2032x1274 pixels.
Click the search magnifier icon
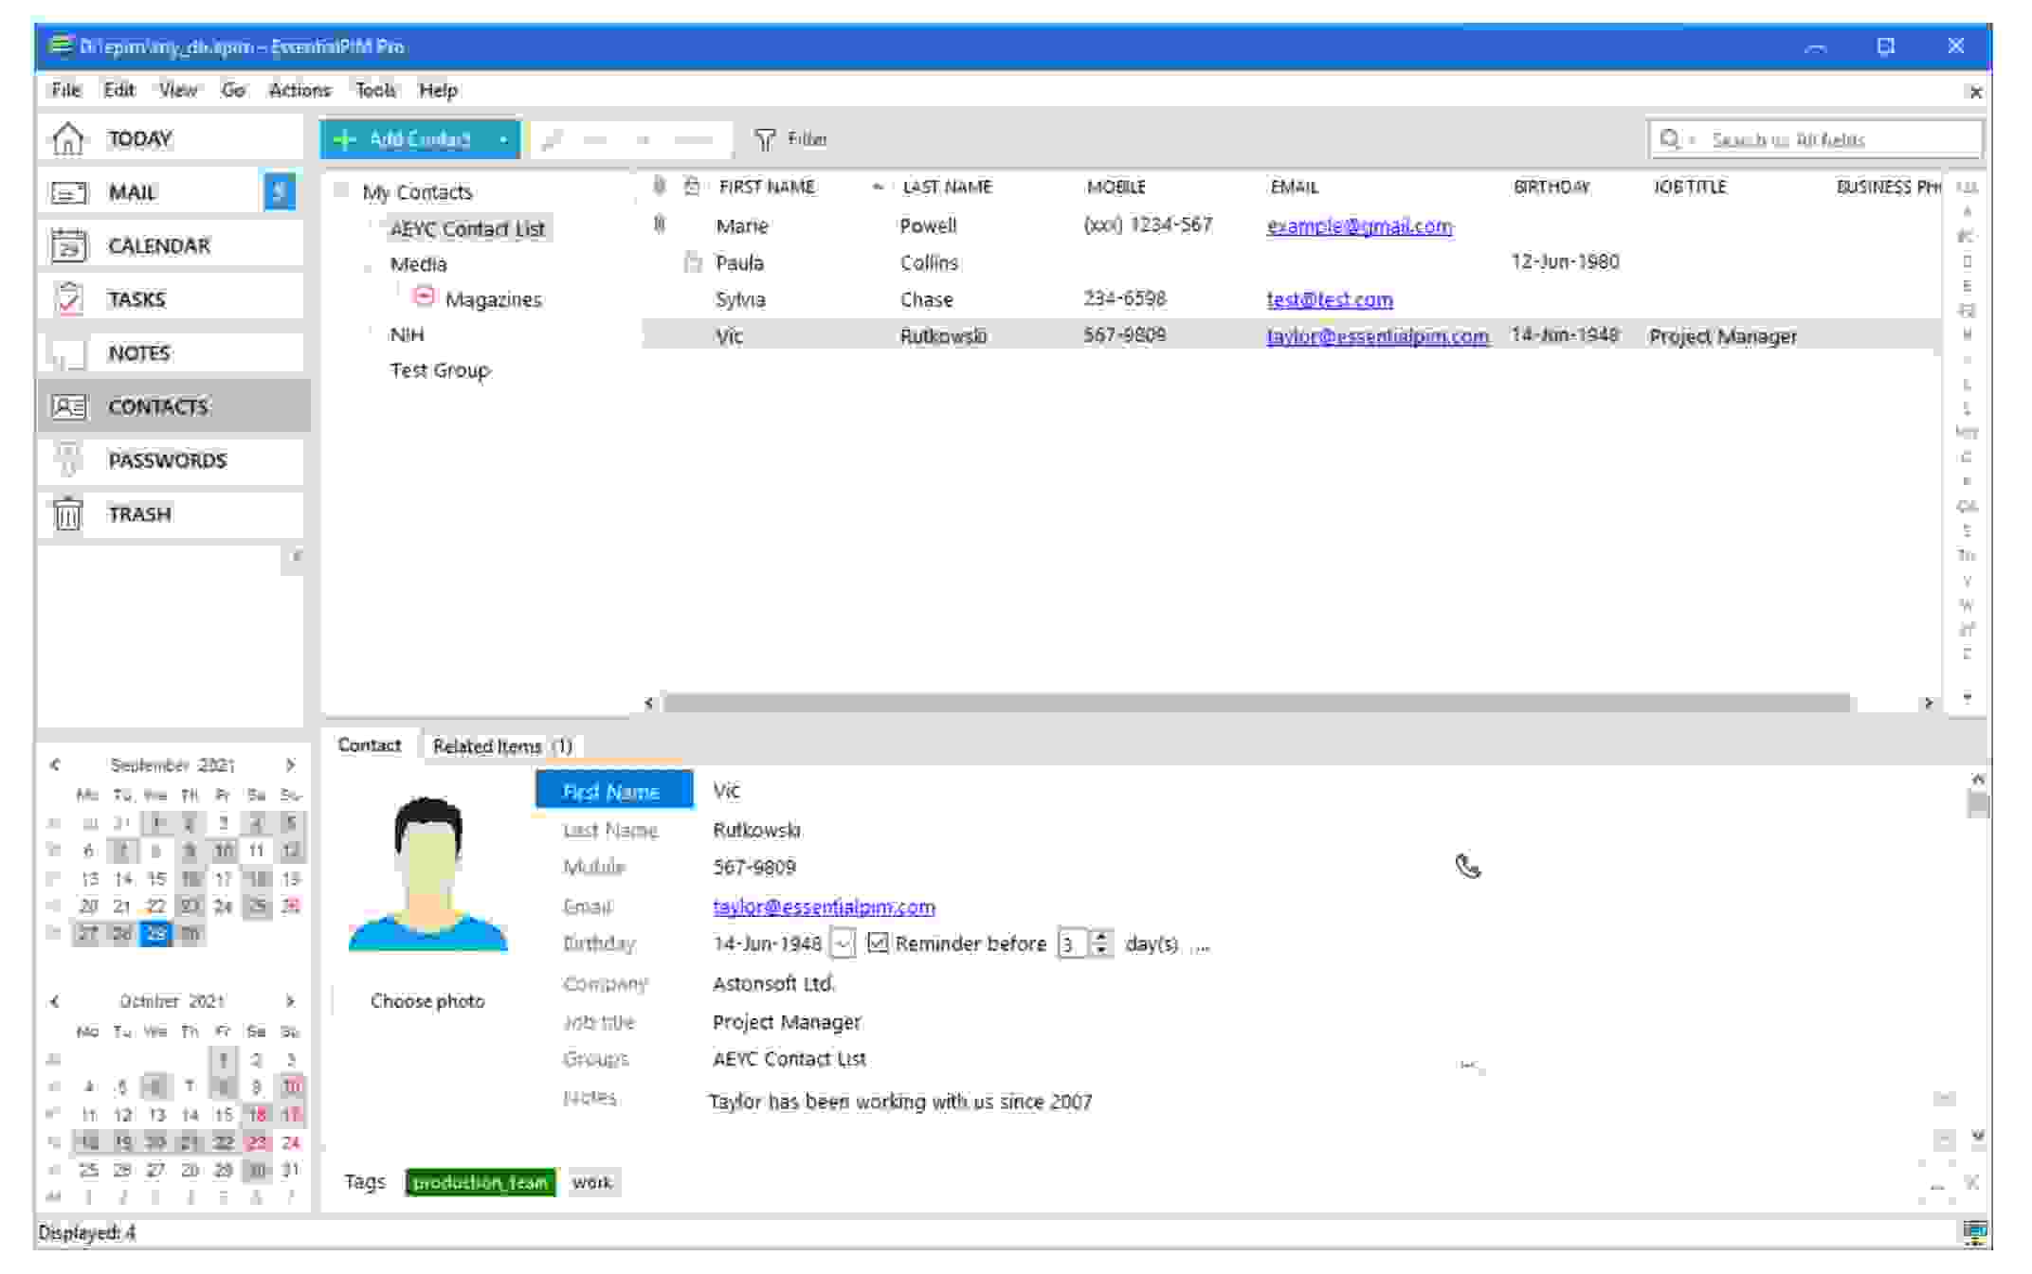click(x=1669, y=139)
